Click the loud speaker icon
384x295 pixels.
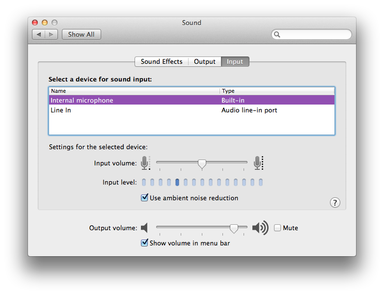pos(260,228)
